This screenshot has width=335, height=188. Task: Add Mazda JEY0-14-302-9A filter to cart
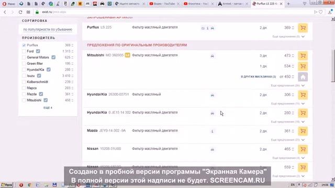click(x=303, y=131)
